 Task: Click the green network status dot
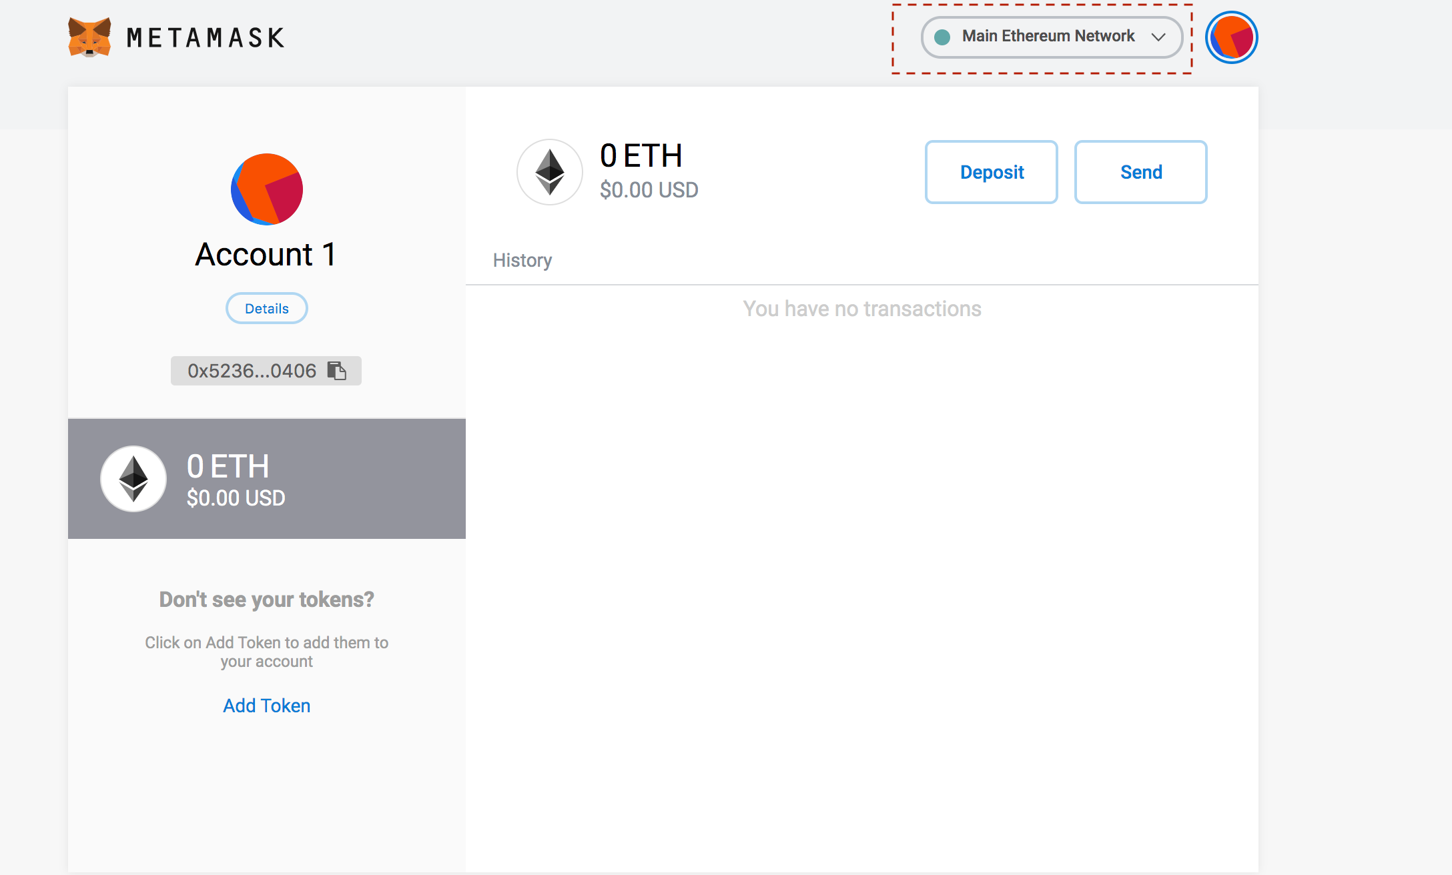tap(942, 37)
